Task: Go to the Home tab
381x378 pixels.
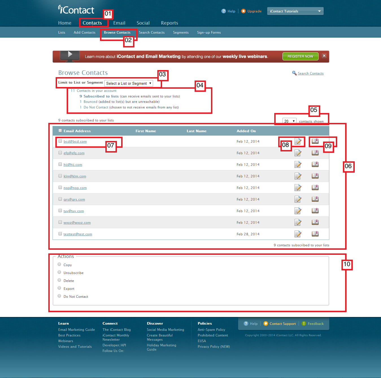Action: click(65, 23)
